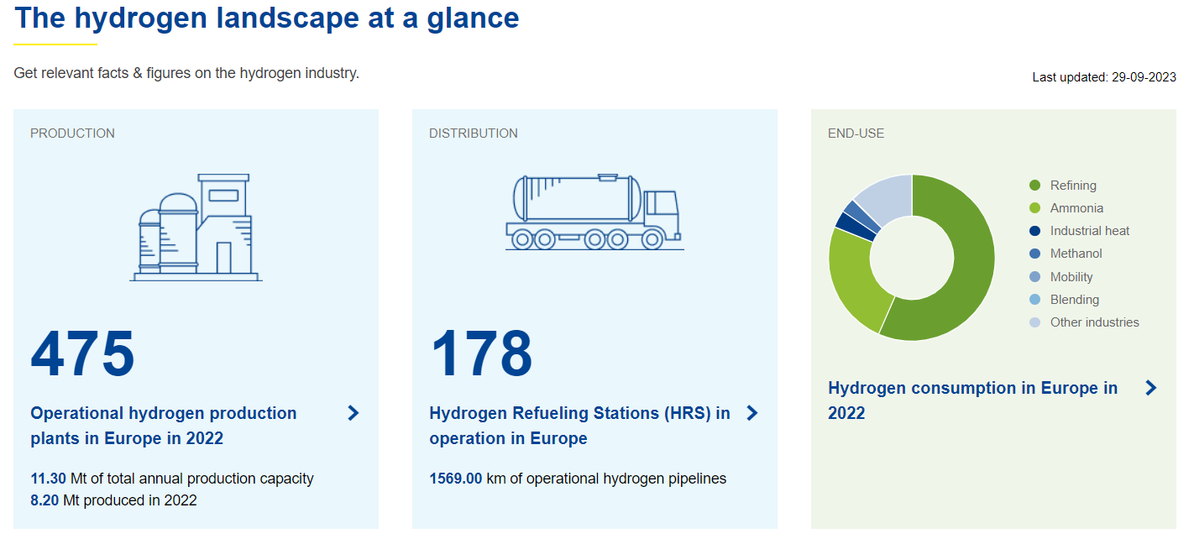Click the PRODUCTION card label
The width and height of the screenshot is (1194, 539).
click(72, 133)
